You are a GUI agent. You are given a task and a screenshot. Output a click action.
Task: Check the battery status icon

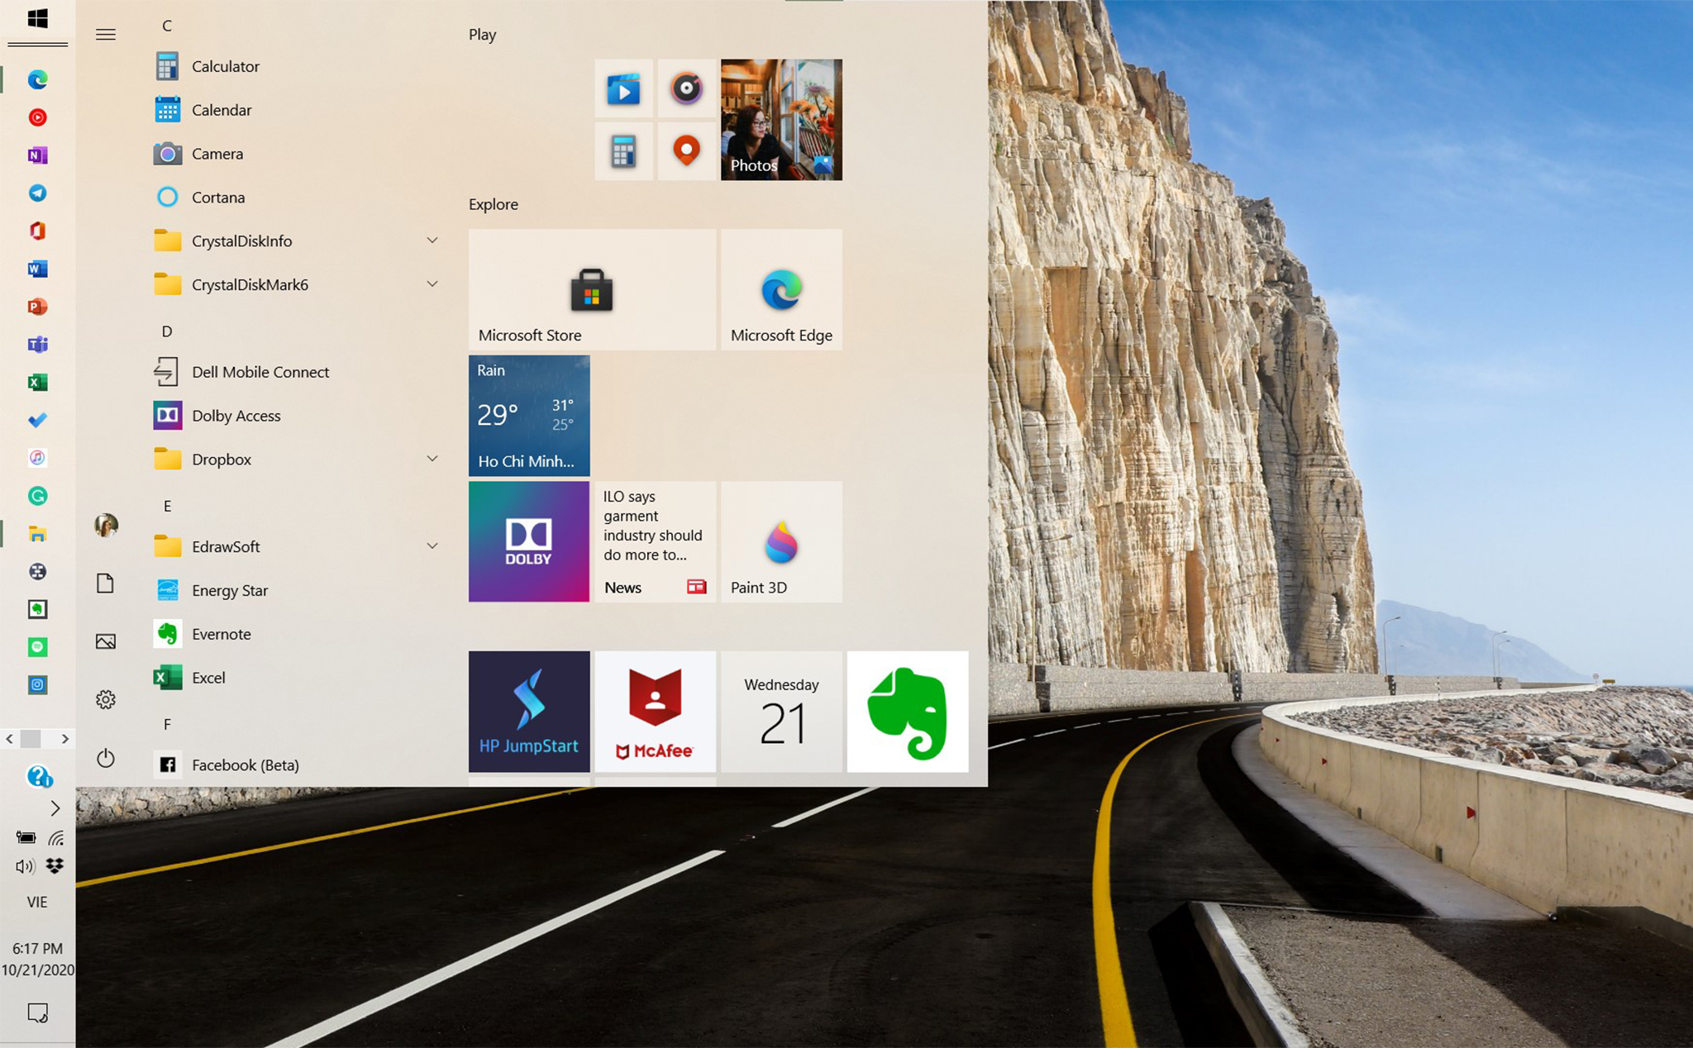tap(26, 838)
